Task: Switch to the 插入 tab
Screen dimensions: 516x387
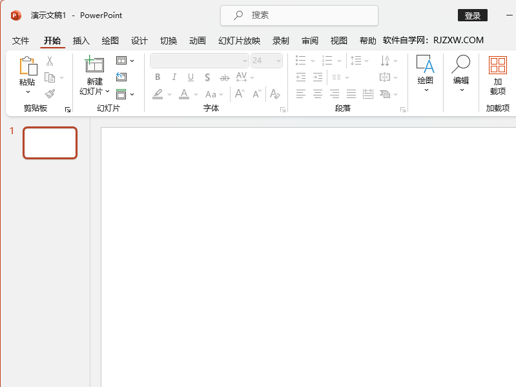Action: [x=81, y=41]
